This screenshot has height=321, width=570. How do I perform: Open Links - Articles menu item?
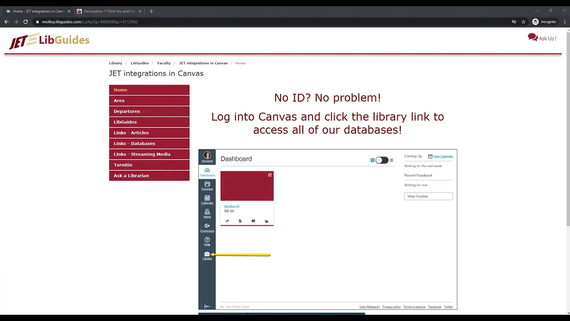149,132
